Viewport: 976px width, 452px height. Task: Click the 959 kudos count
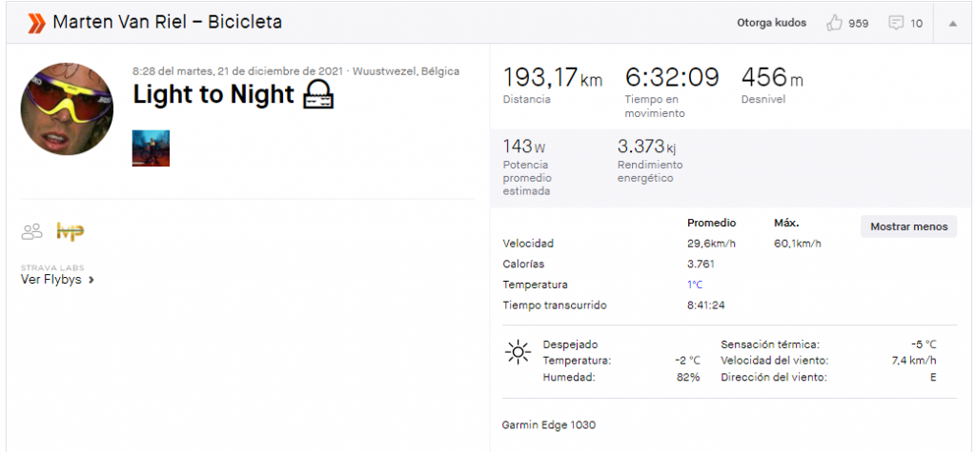[859, 24]
